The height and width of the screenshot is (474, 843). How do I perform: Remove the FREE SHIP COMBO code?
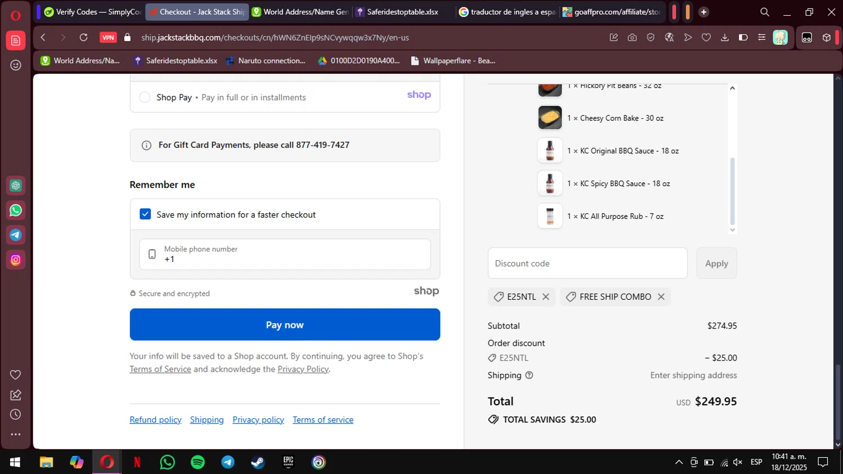(661, 297)
